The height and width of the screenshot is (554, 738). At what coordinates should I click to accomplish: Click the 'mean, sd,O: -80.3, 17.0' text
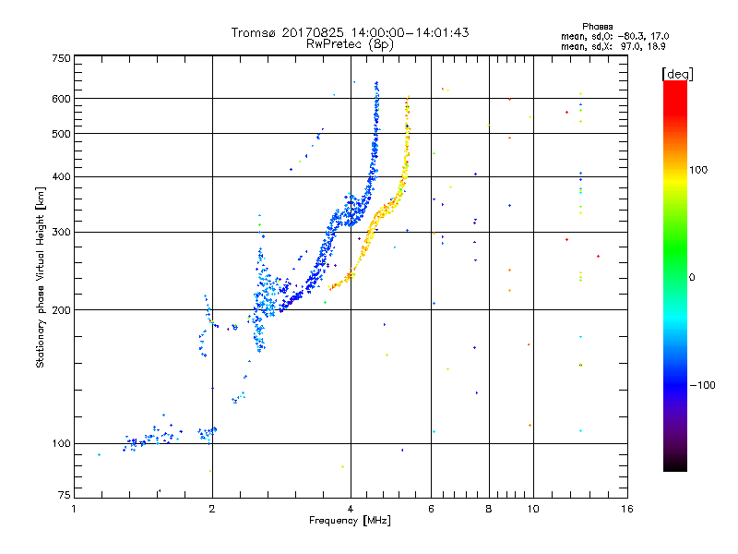[614, 36]
